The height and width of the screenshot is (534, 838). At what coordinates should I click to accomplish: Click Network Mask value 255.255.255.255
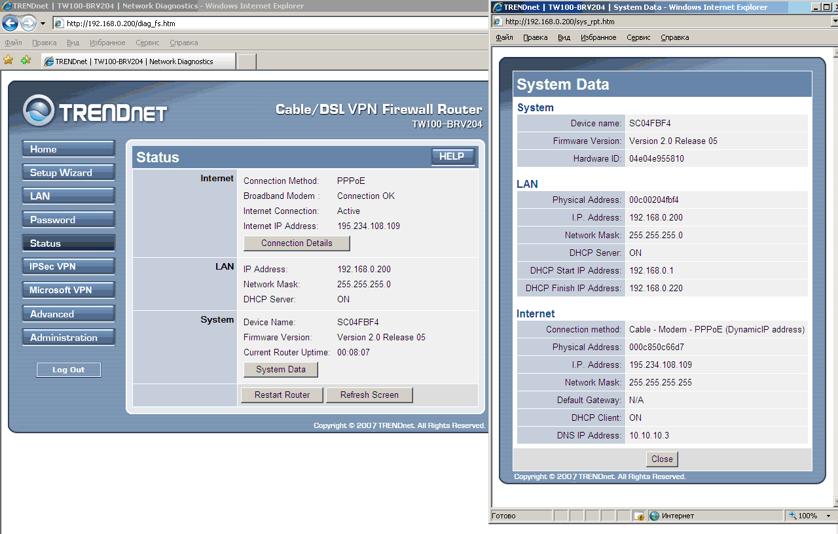click(x=661, y=383)
